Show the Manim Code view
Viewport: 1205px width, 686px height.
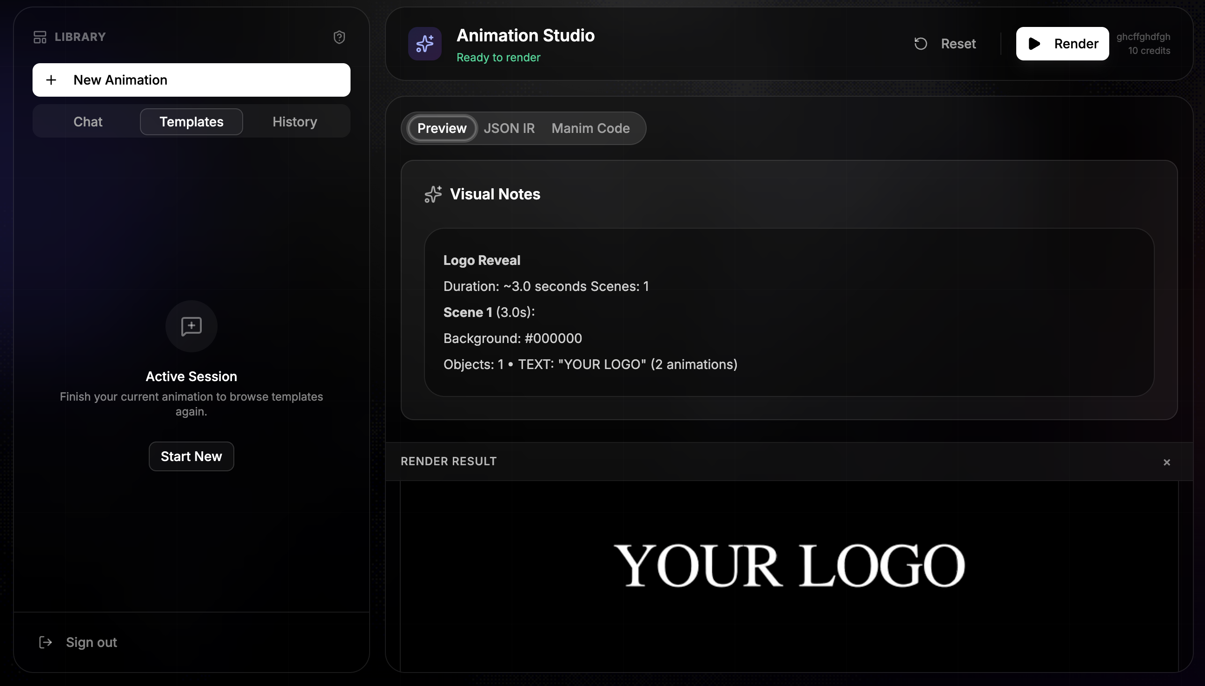pyautogui.click(x=590, y=128)
